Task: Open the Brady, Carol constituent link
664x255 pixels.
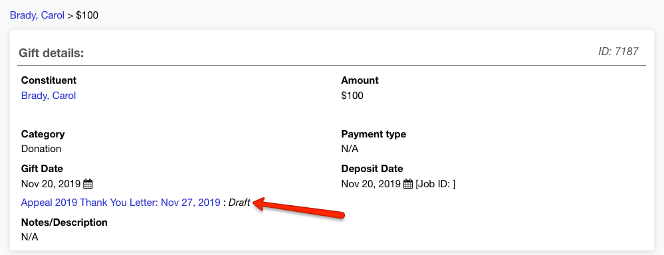Action: pyautogui.click(x=49, y=96)
